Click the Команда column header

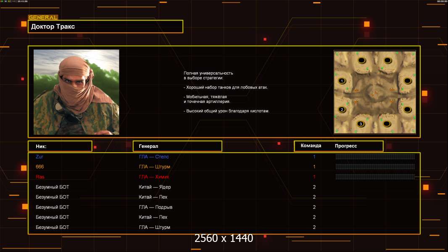311,146
